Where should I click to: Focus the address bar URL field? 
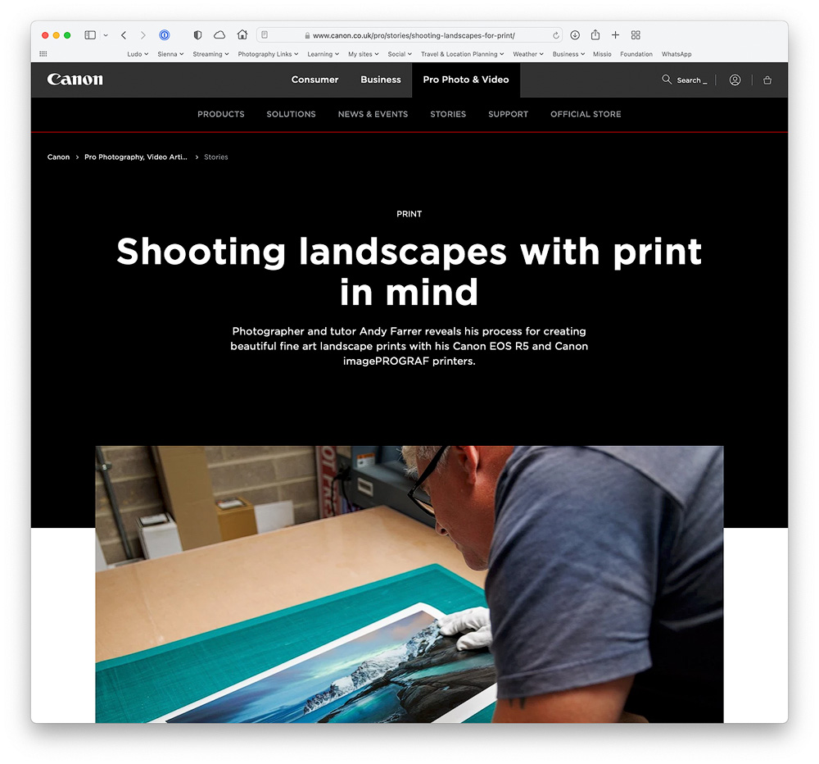tap(409, 35)
